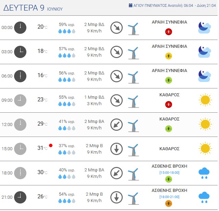Click the humidity droplets at 12:00
219x211 pixels.
67,128
